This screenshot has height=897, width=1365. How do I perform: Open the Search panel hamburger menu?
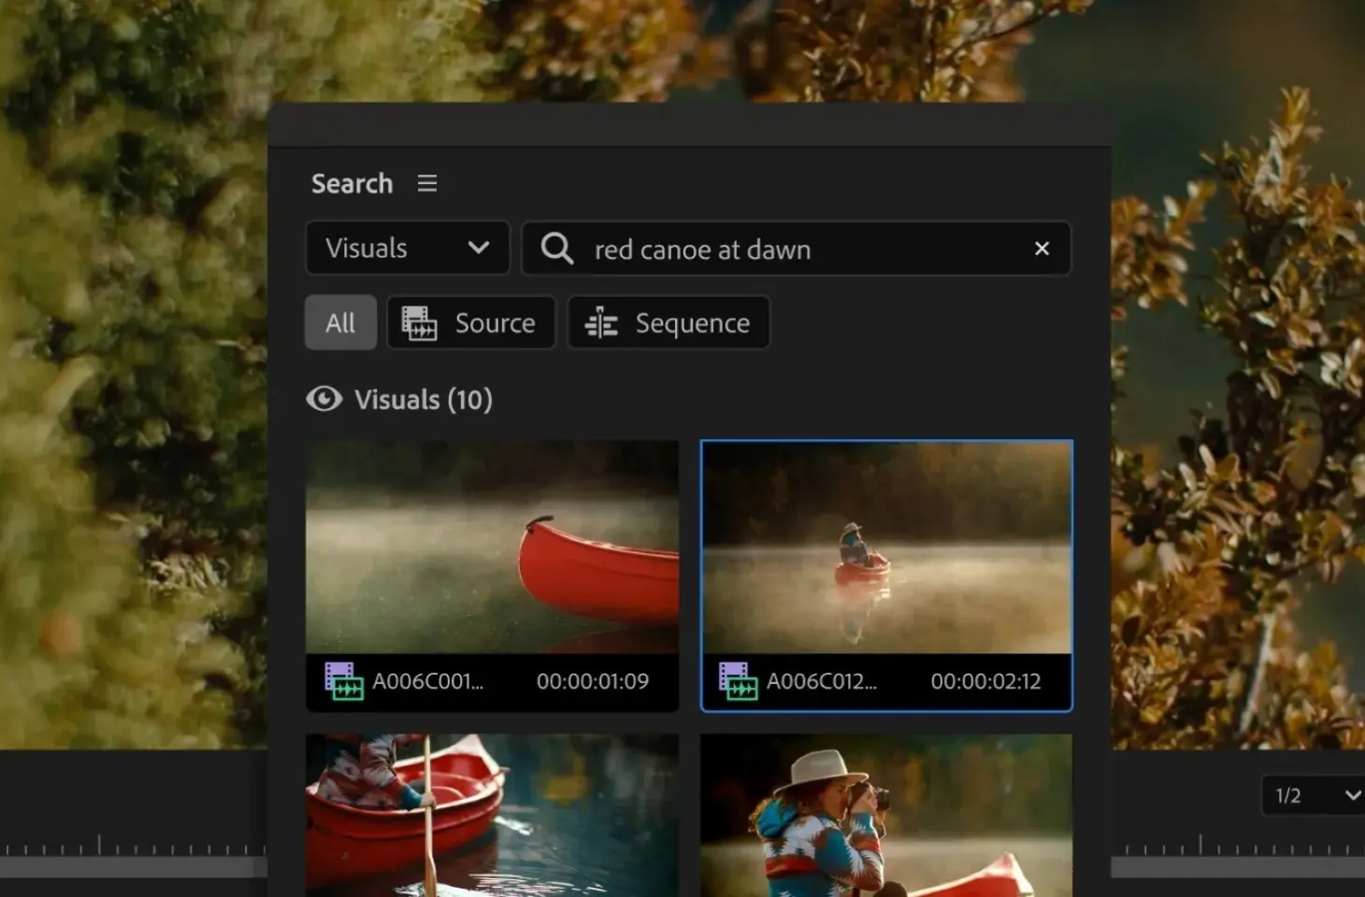click(427, 183)
